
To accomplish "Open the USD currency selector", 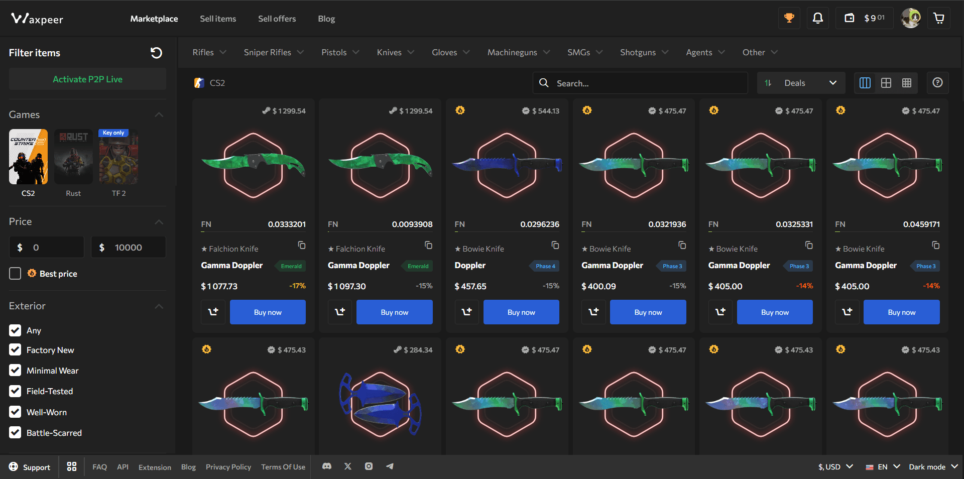I will click(x=836, y=467).
